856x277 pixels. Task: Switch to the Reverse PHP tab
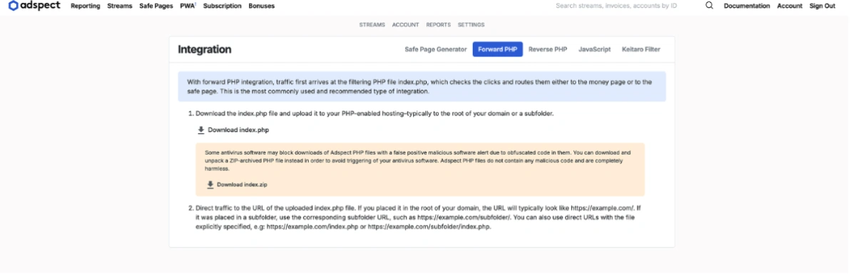pyautogui.click(x=548, y=49)
